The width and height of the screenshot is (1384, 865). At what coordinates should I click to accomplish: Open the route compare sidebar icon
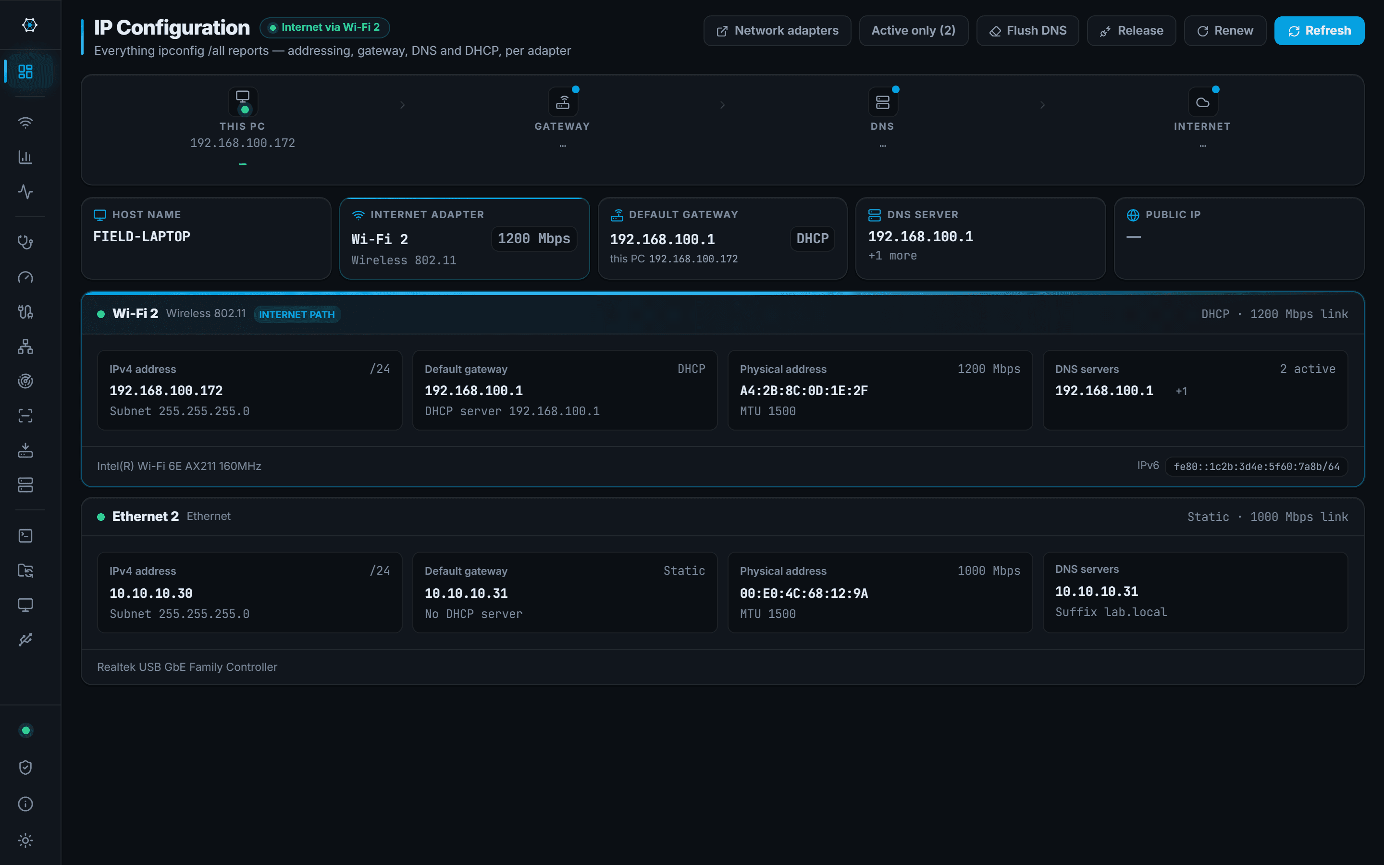[26, 312]
